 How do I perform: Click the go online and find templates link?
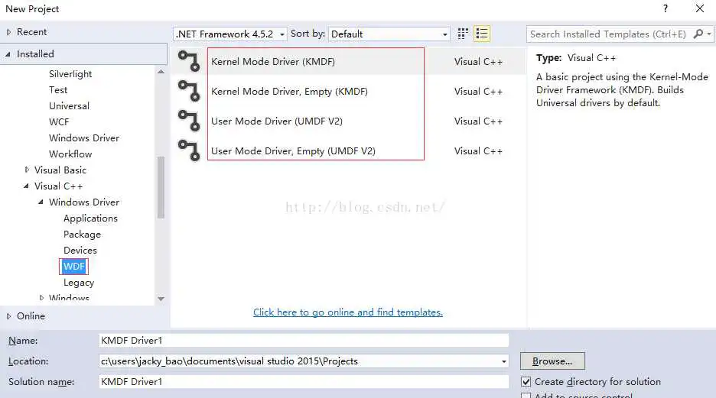coord(348,312)
